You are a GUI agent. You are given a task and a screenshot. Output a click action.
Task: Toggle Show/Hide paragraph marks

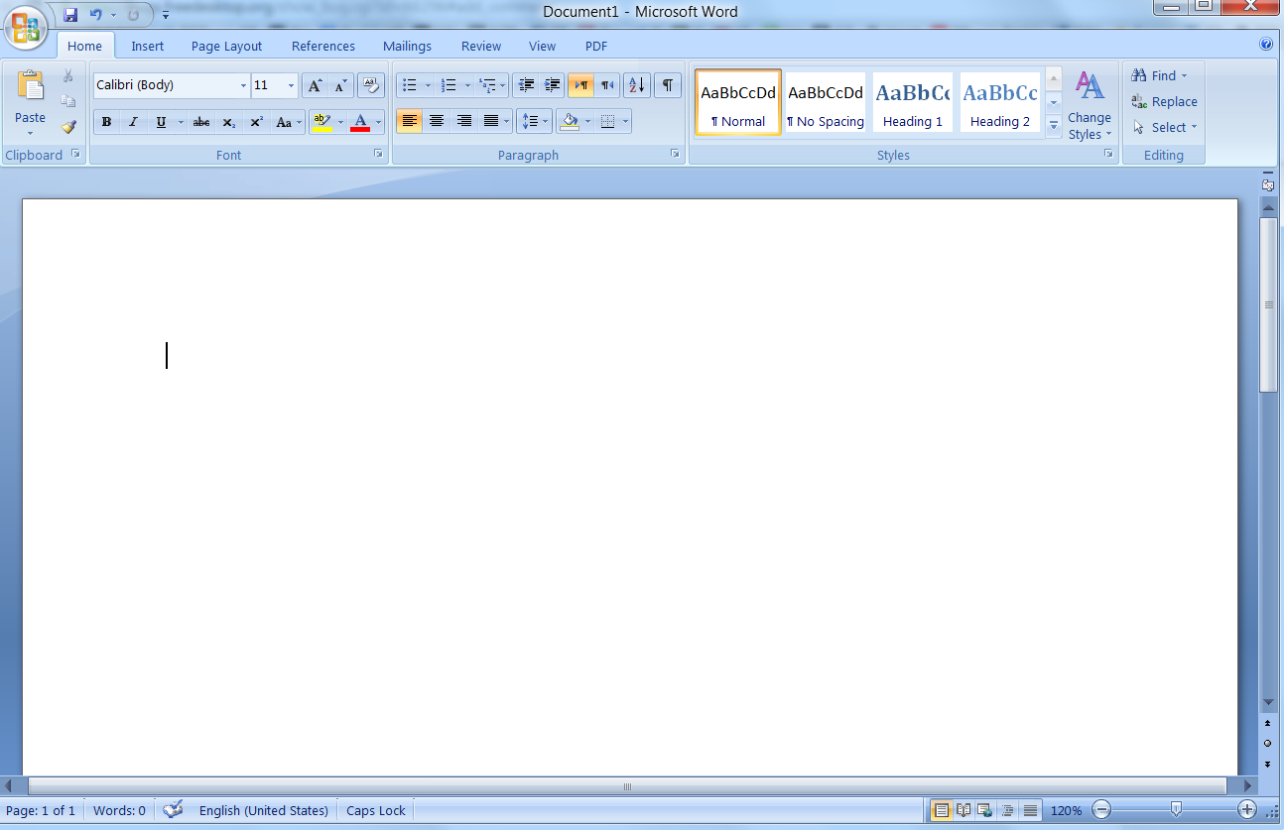(x=668, y=85)
